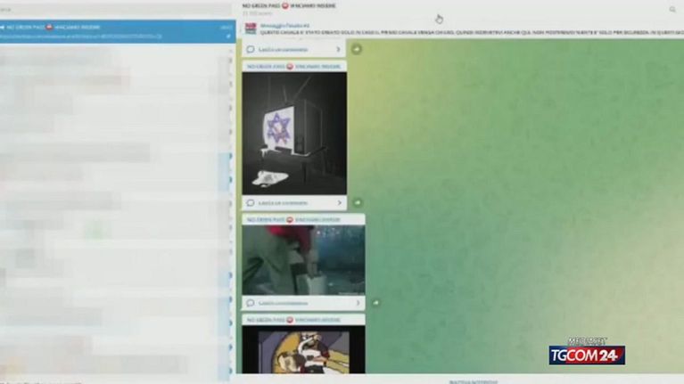Click the search icon in the chat header
The image size is (684, 384).
click(672, 10)
